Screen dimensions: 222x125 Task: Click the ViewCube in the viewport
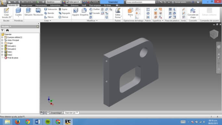[x=214, y=34]
